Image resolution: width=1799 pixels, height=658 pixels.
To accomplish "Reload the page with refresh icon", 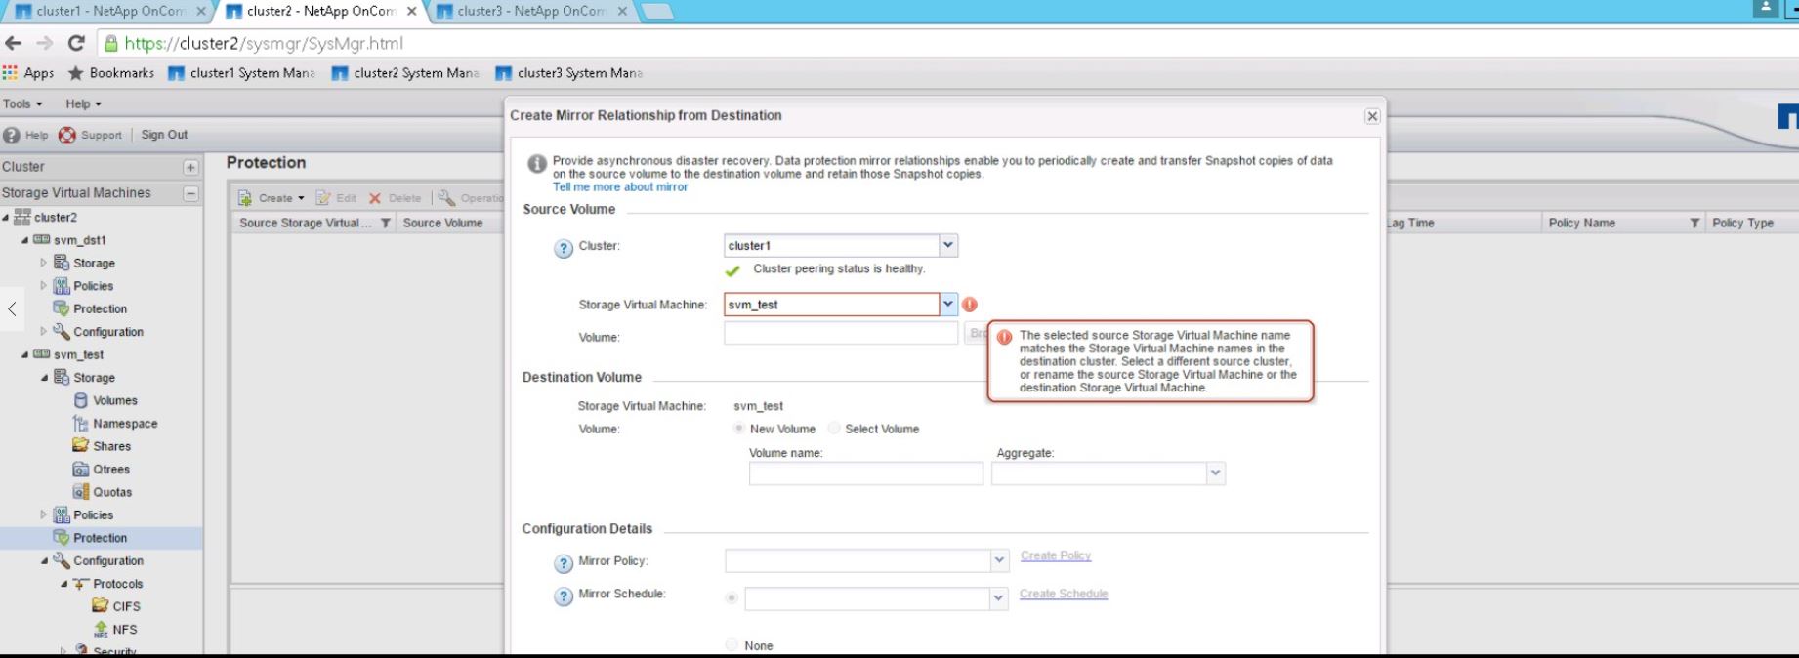I will pyautogui.click(x=76, y=43).
